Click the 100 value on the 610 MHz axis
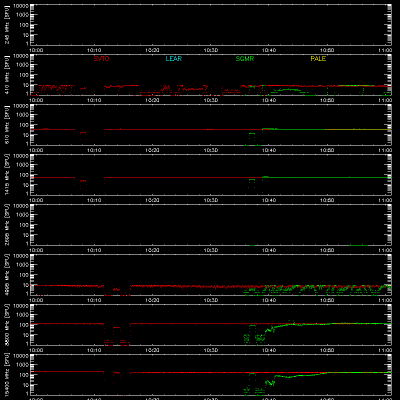 [24, 125]
